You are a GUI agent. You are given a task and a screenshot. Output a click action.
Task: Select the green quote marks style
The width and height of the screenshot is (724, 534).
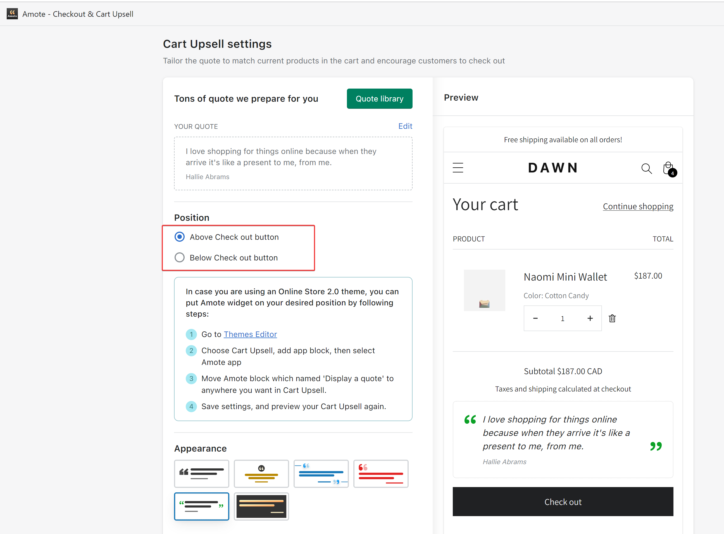[x=201, y=506]
